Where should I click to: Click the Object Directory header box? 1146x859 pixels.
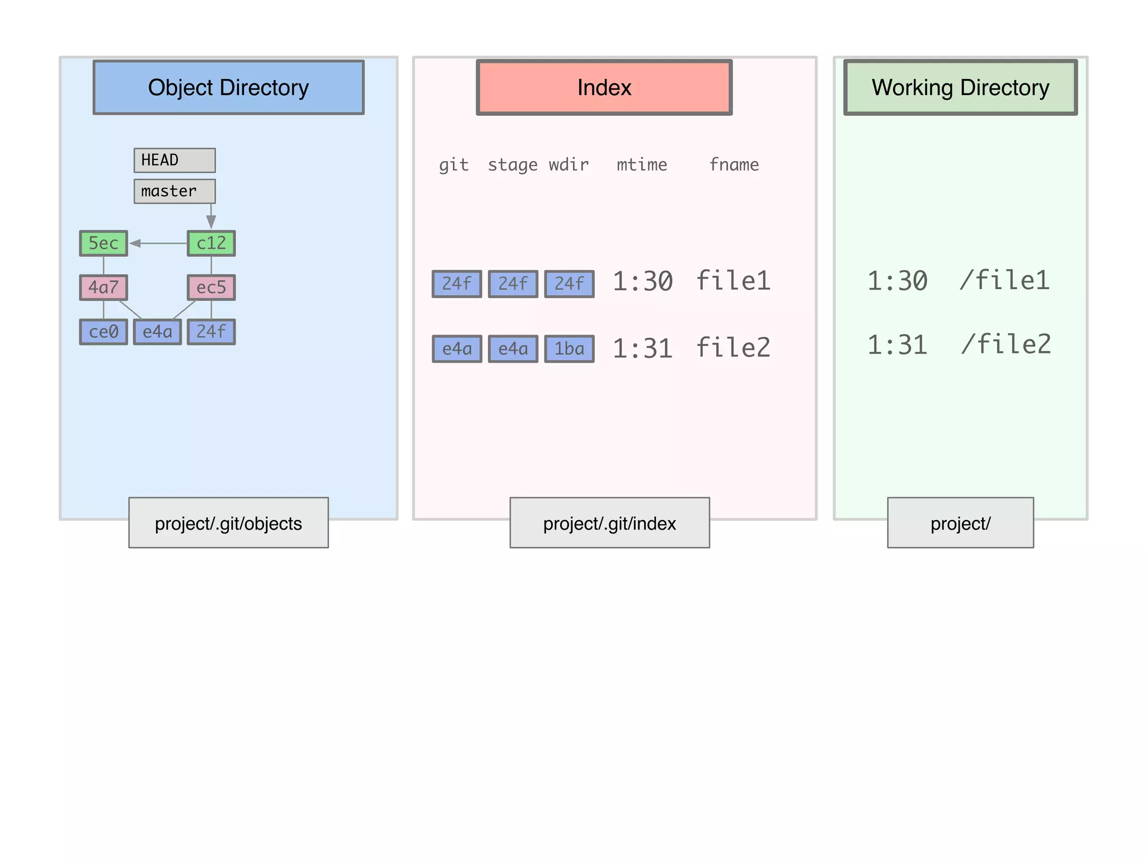coord(228,87)
